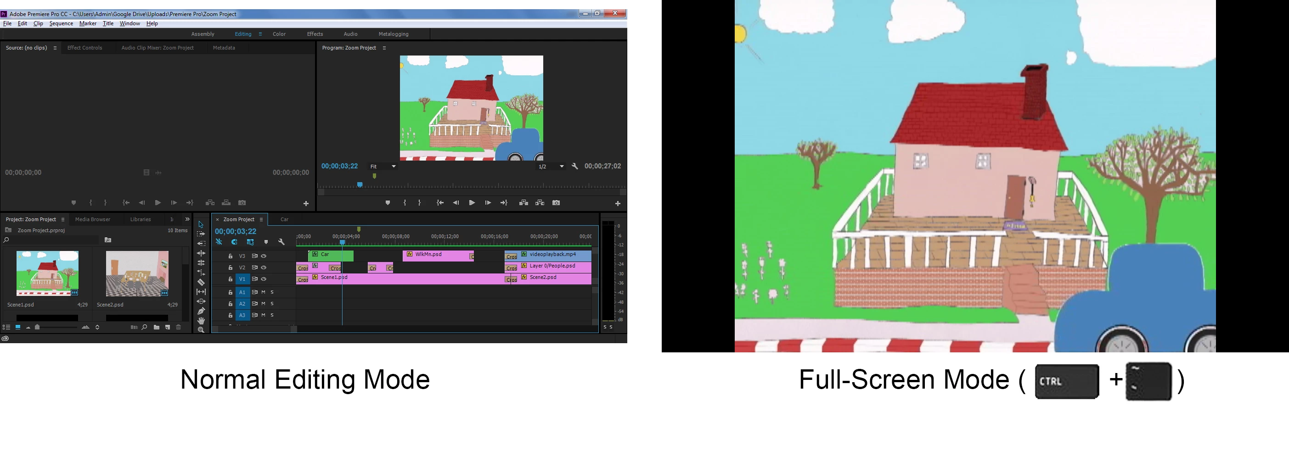Show hidden Project panel tabs chevron
The image size is (1289, 451).
pos(188,219)
